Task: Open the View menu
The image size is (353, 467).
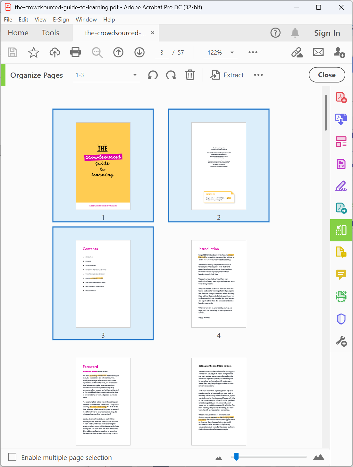Action: pyautogui.click(x=40, y=20)
